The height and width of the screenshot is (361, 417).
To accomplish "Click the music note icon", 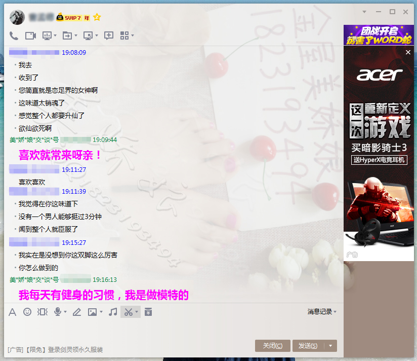I will [x=113, y=312].
